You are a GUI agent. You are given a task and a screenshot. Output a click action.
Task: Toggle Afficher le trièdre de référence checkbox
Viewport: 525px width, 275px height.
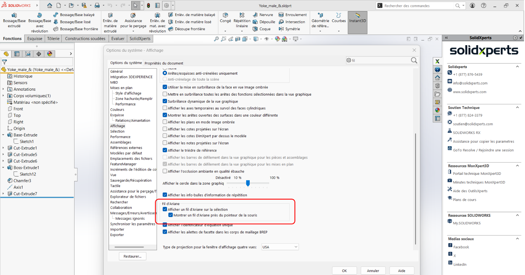pos(165,150)
